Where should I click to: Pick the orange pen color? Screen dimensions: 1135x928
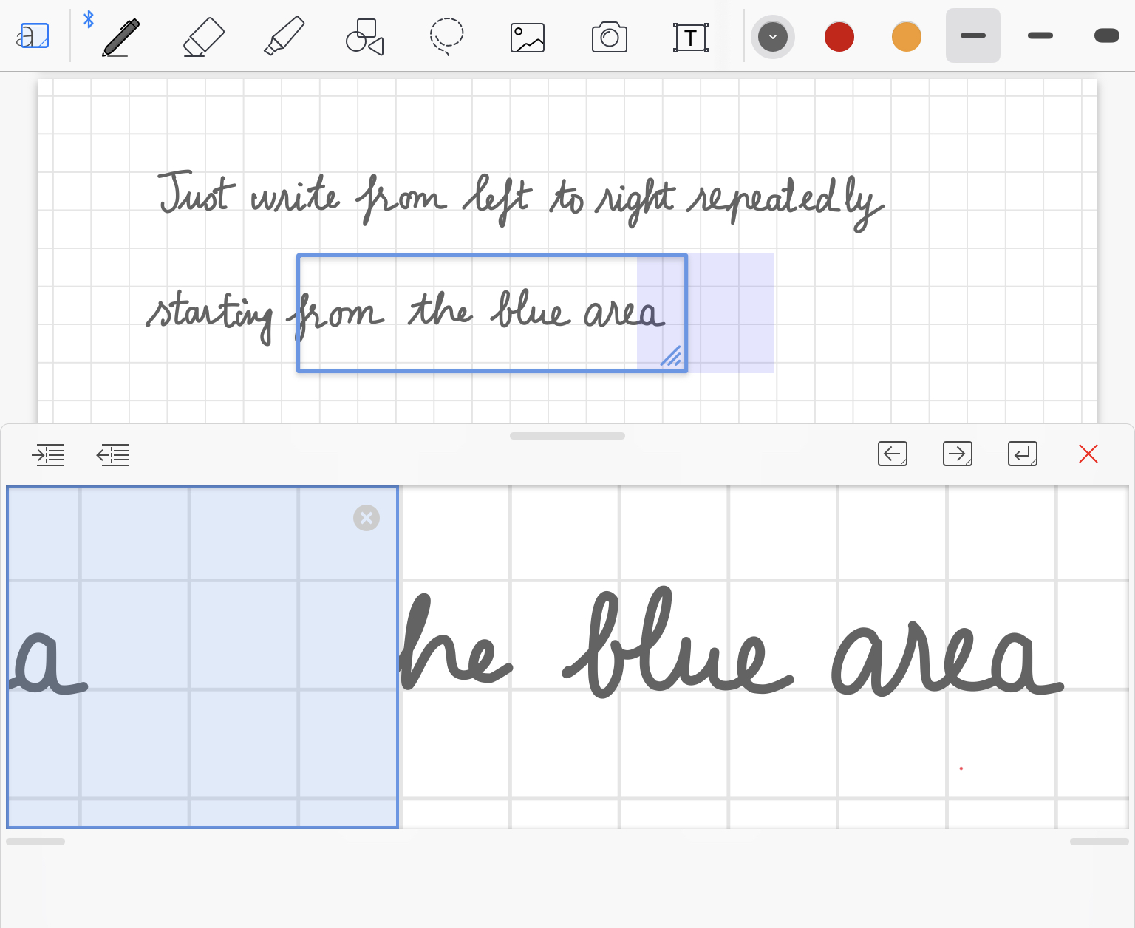(x=907, y=37)
